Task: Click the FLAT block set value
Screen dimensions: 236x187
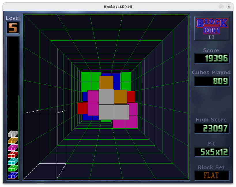Action: click(x=212, y=175)
